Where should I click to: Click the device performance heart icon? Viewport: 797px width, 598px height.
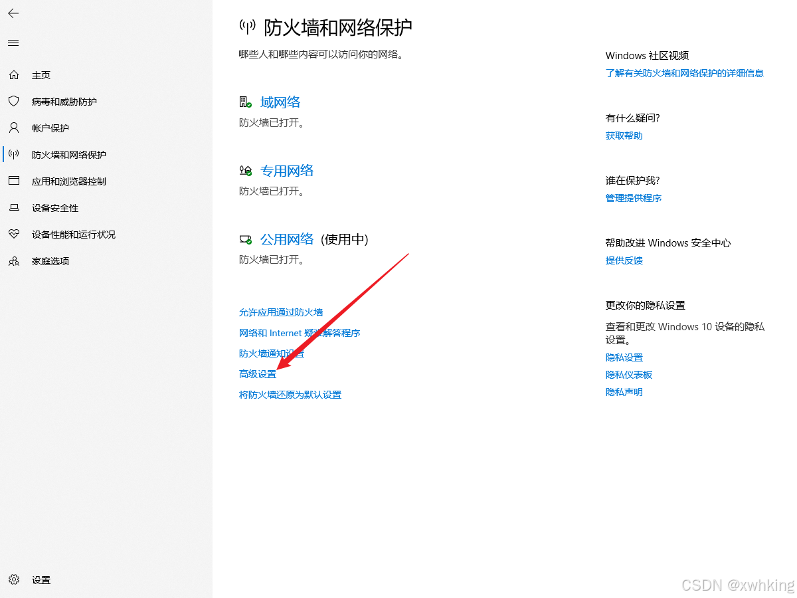14,235
